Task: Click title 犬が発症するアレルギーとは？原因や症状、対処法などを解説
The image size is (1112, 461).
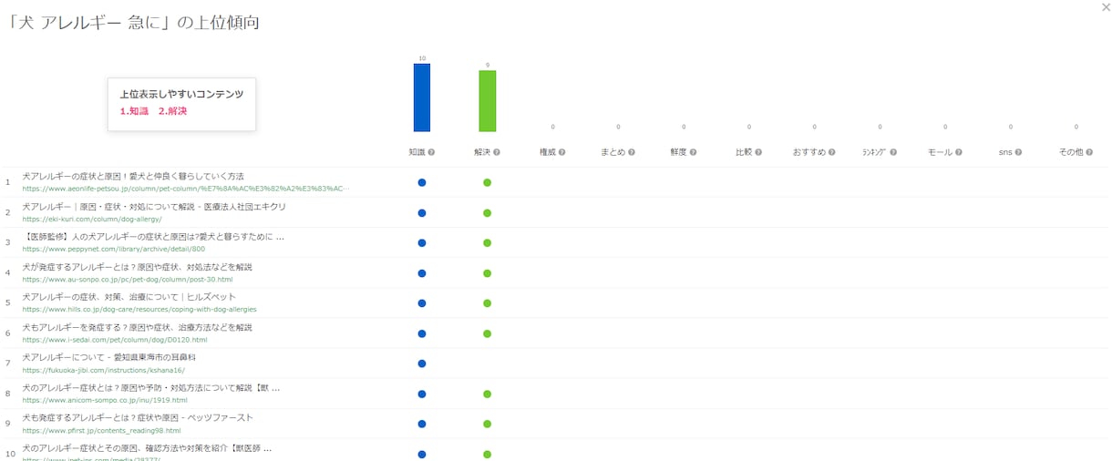Action: (138, 267)
